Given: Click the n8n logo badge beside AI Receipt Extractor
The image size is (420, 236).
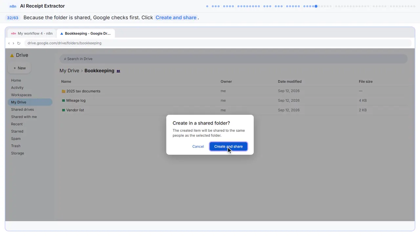Looking at the screenshot, I should coord(13,6).
